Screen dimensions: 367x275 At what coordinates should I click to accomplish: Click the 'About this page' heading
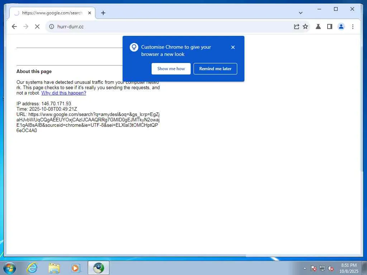[x=34, y=72]
